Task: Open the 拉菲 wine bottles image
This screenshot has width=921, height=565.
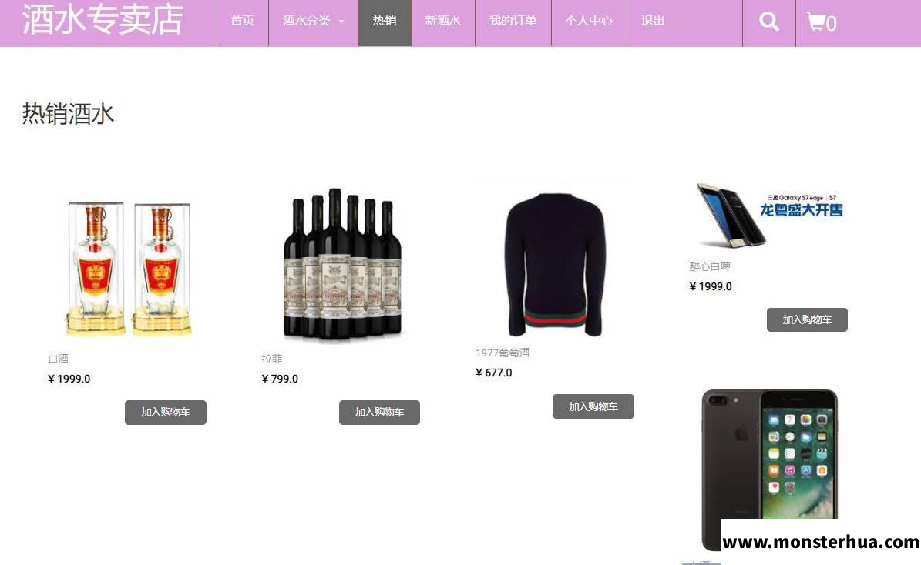Action: (342, 264)
